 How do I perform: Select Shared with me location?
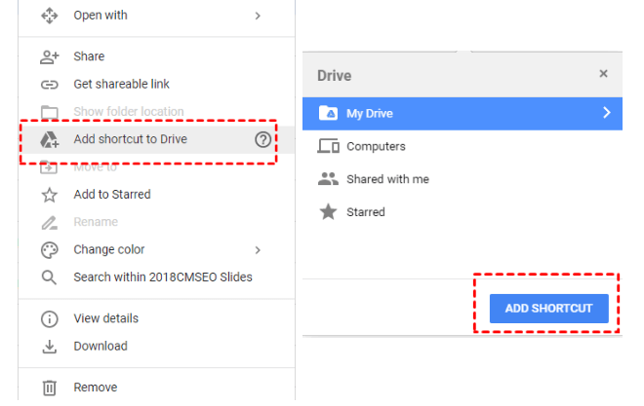463,179
